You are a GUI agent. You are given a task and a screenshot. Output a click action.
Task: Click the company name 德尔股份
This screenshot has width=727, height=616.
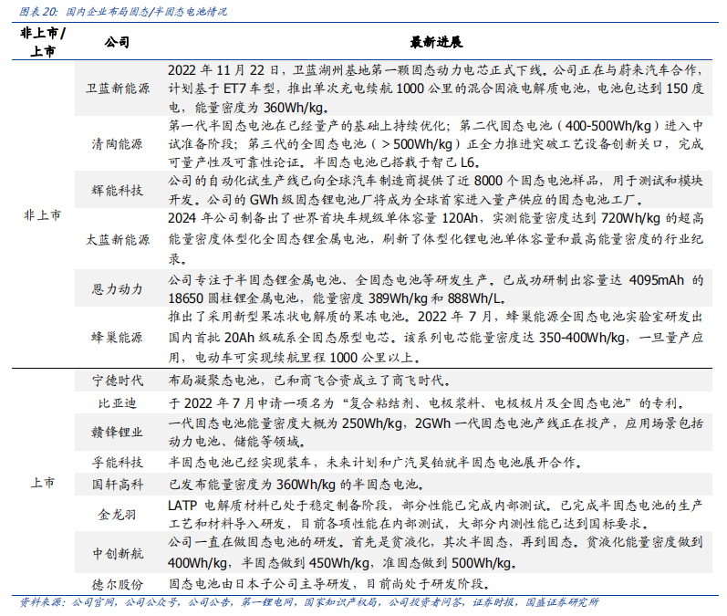click(118, 584)
